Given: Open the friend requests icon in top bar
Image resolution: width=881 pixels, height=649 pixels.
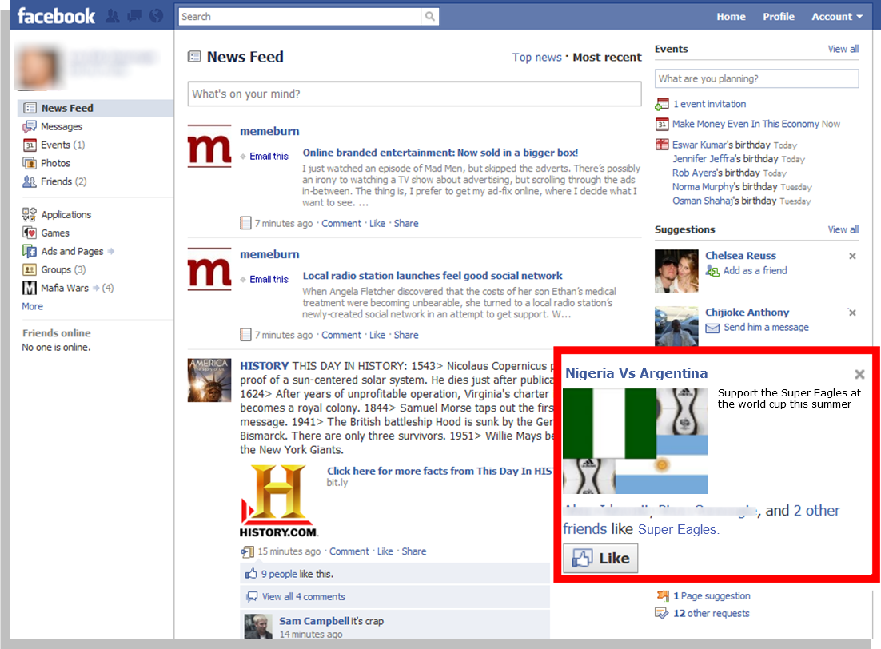Looking at the screenshot, I should [x=113, y=16].
